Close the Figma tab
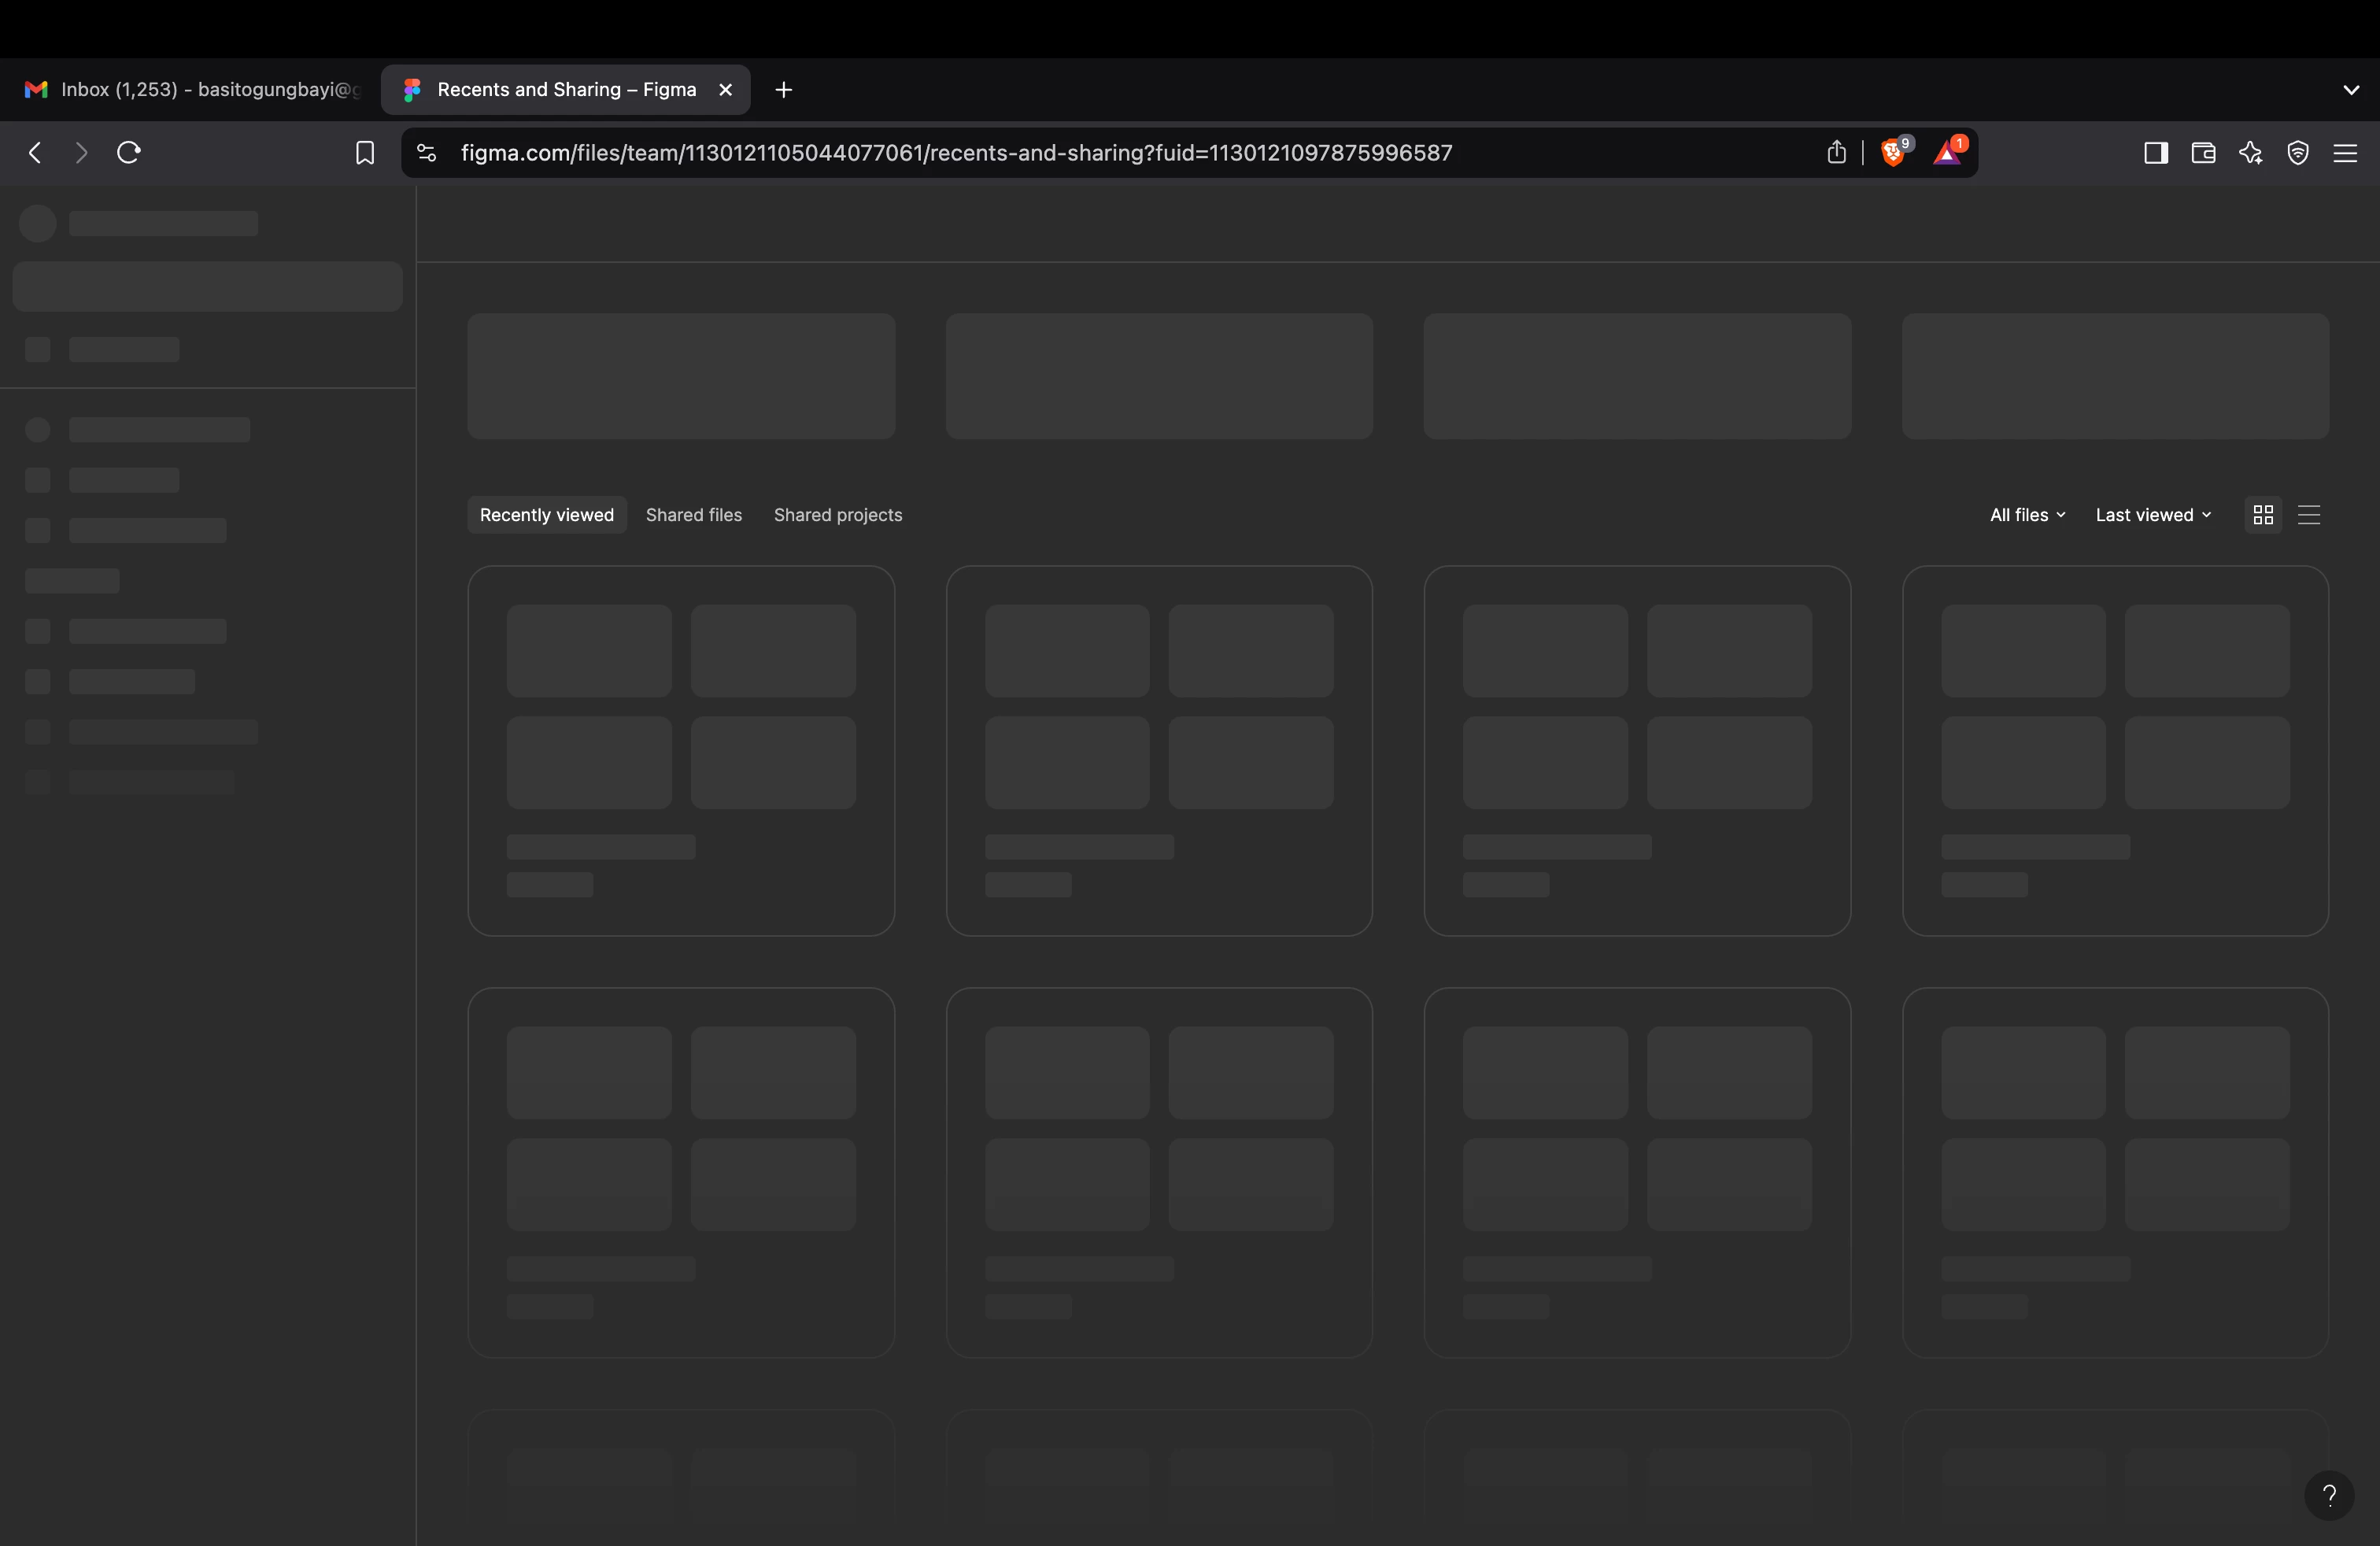The image size is (2380, 1546). point(726,90)
